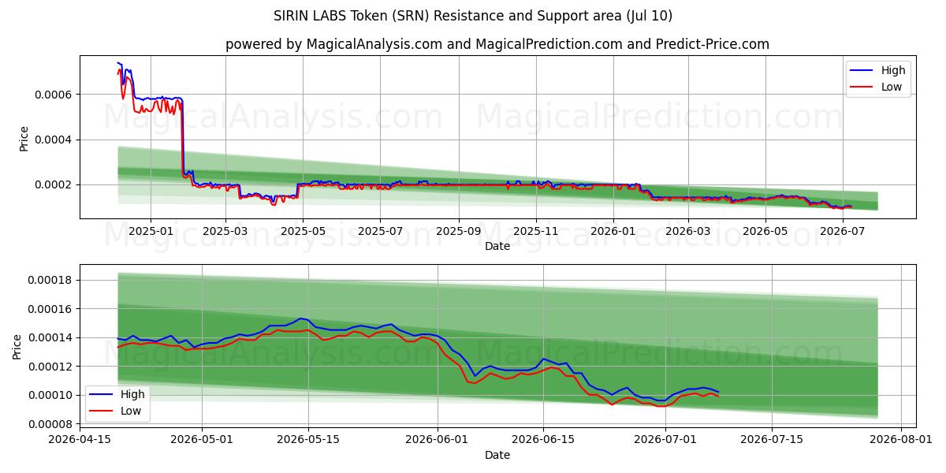Click the bottom chart x-axis tick '2026-07-15'
The height and width of the screenshot is (473, 946).
pos(771,441)
